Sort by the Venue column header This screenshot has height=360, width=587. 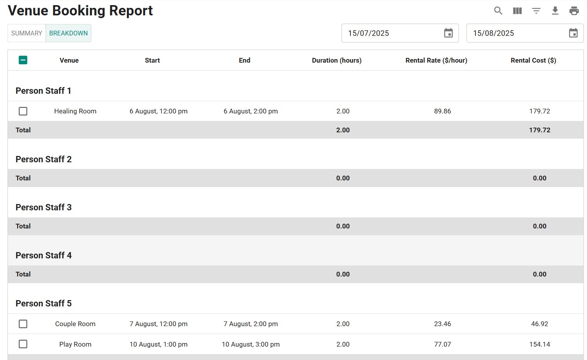pyautogui.click(x=69, y=60)
